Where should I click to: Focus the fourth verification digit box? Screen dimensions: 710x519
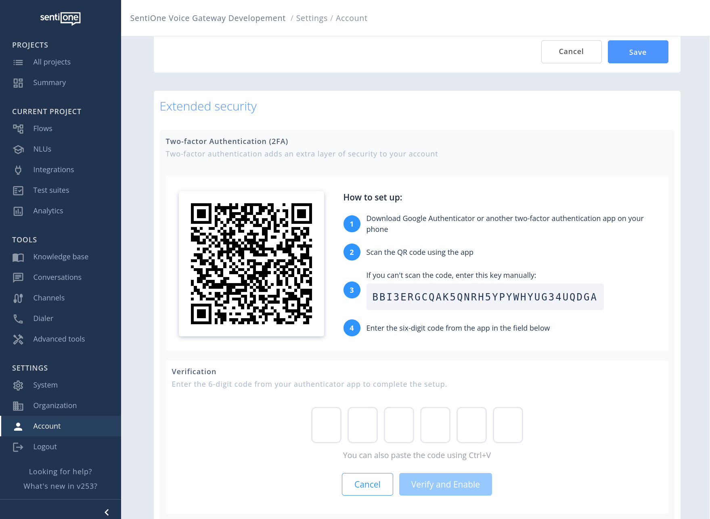point(435,425)
